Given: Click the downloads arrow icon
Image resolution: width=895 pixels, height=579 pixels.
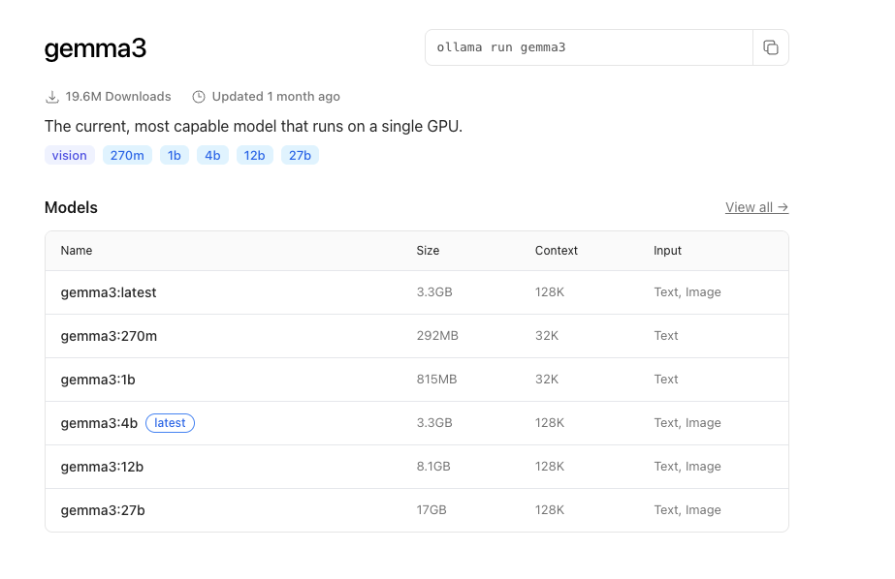Looking at the screenshot, I should coord(52,97).
